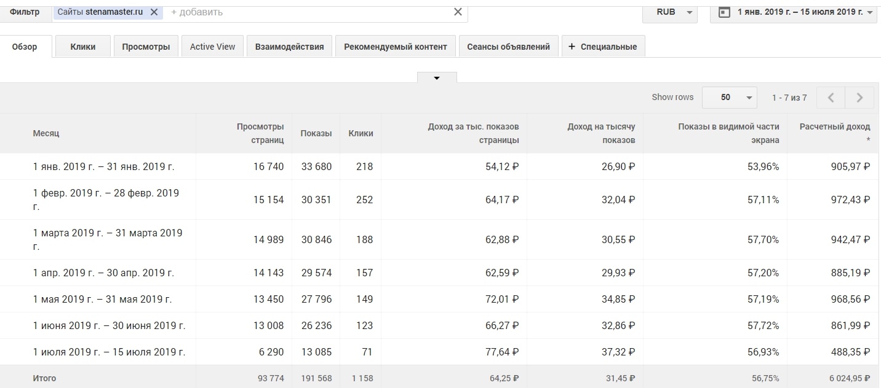Switch to the Взаимодействия tab
The height and width of the screenshot is (388, 881).
pos(289,47)
